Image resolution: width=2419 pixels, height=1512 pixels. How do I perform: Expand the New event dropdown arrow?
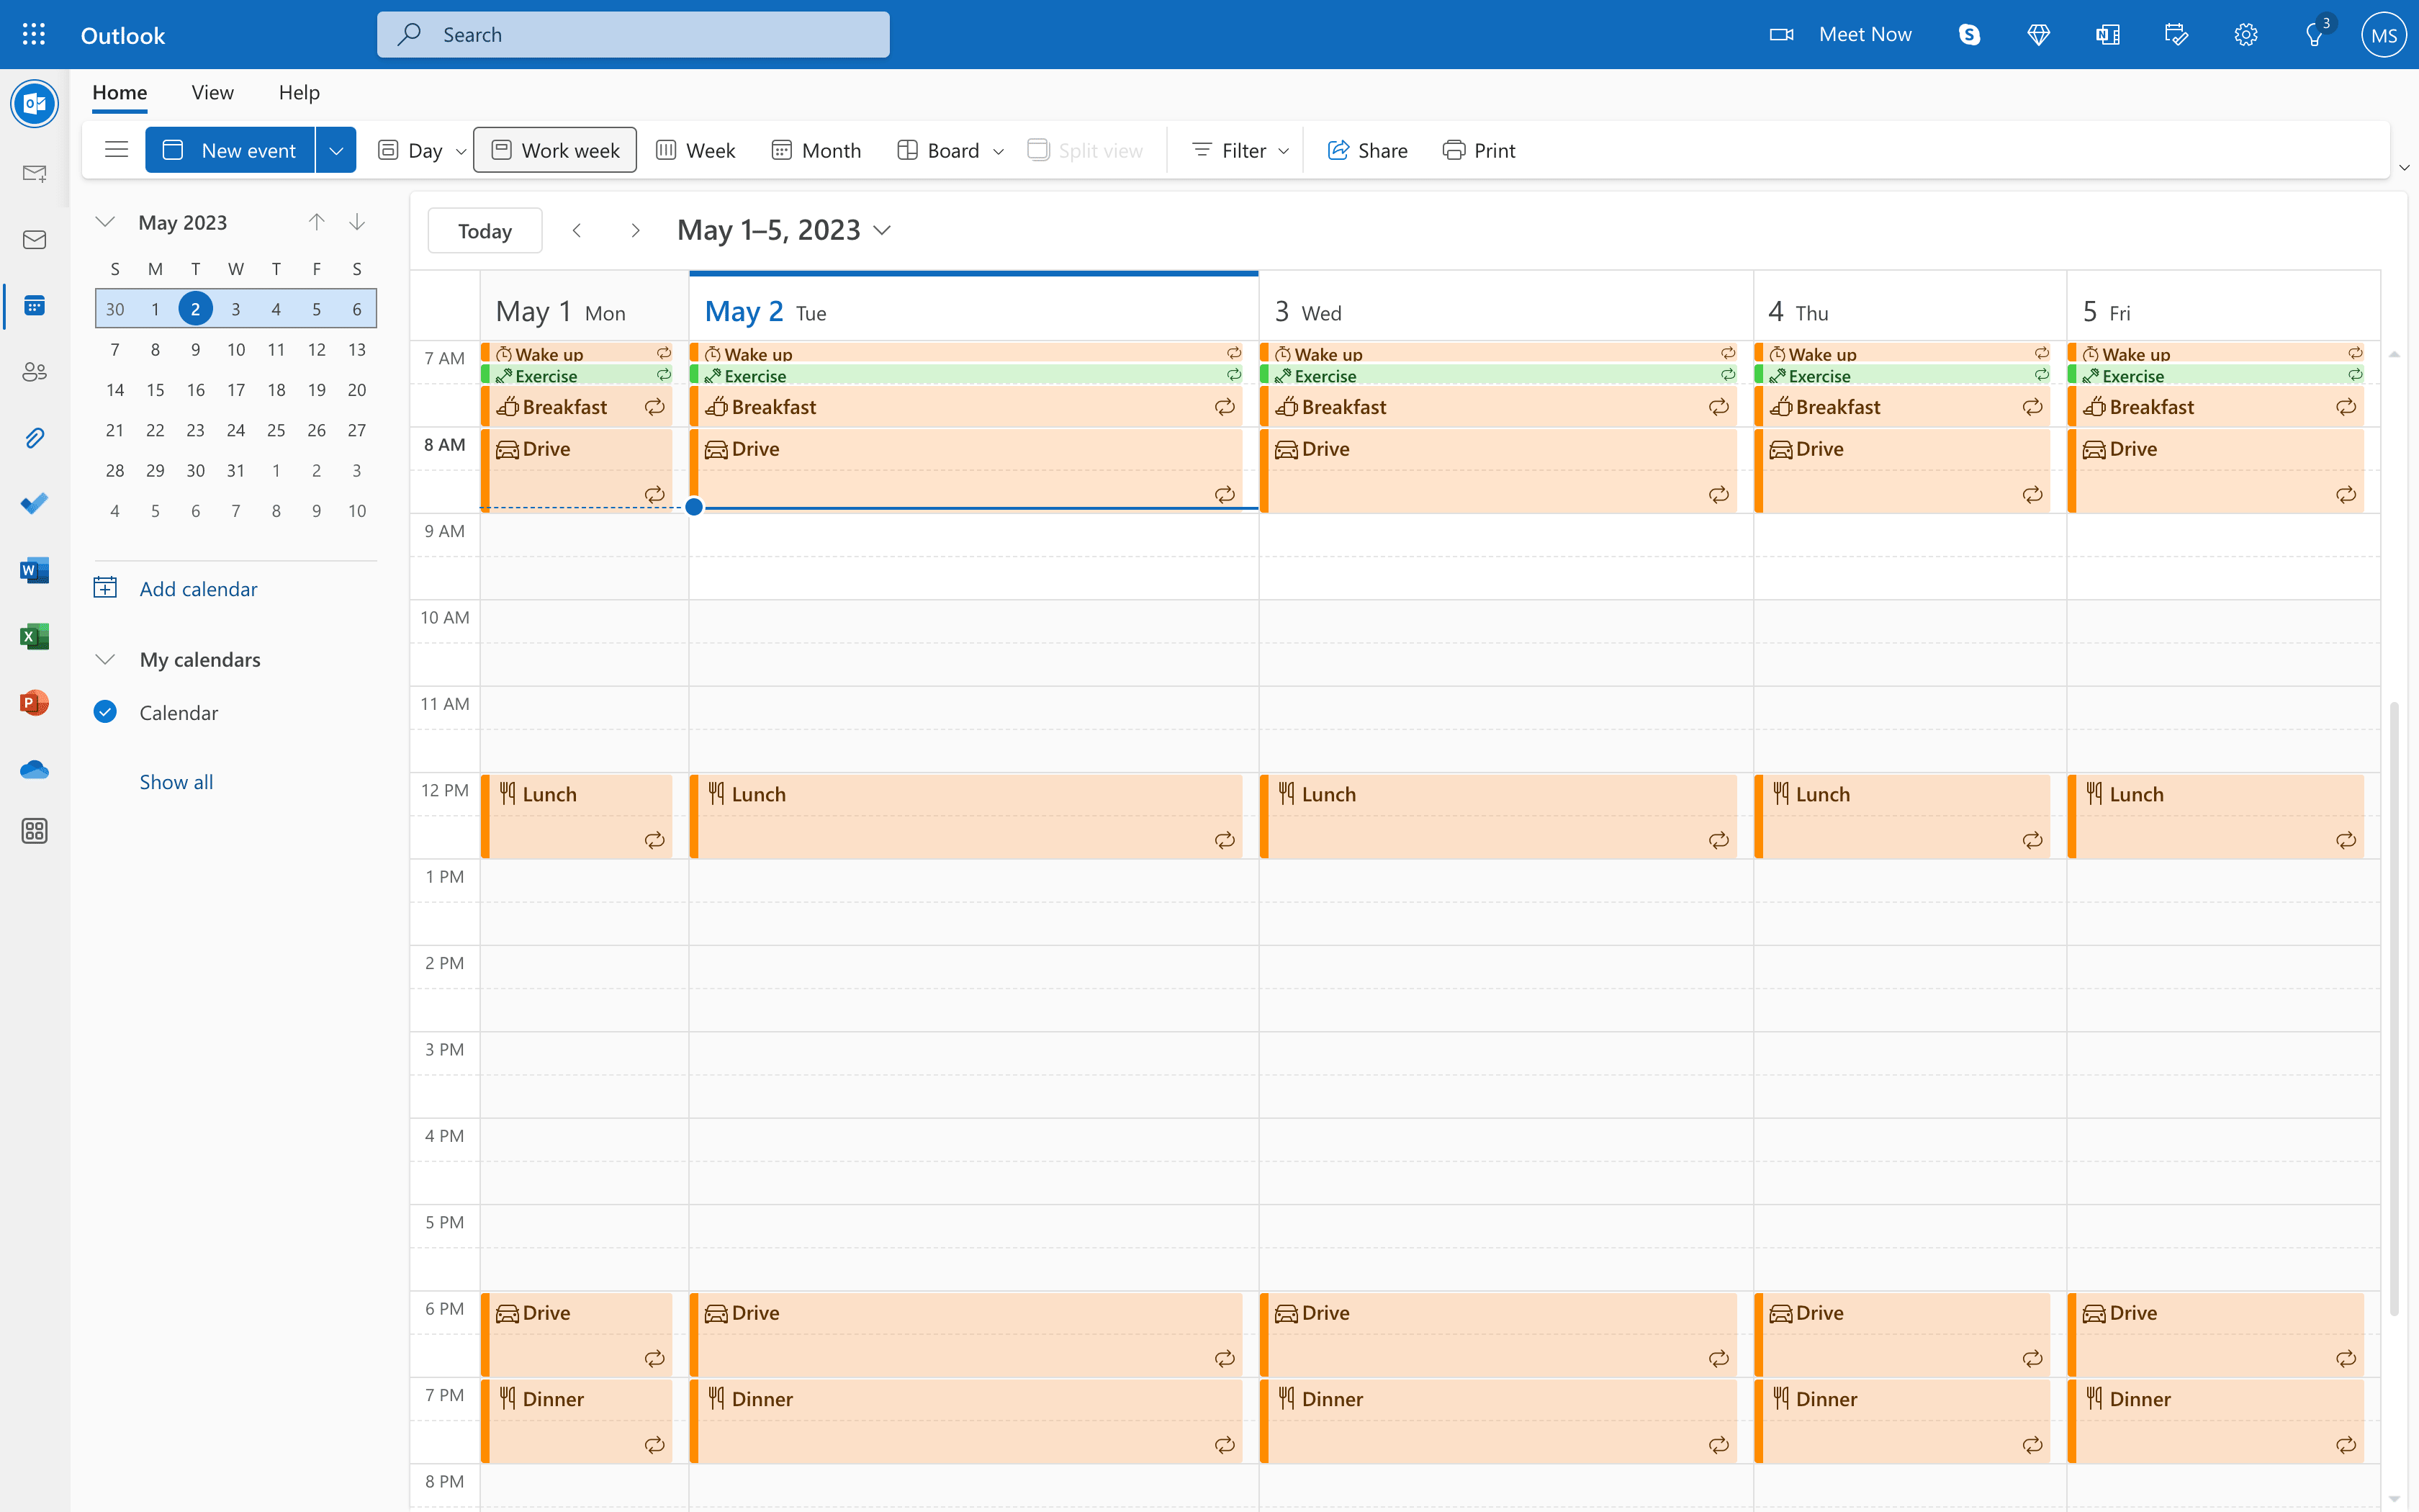pos(336,150)
